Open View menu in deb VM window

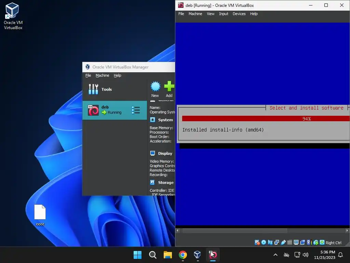[x=211, y=14]
